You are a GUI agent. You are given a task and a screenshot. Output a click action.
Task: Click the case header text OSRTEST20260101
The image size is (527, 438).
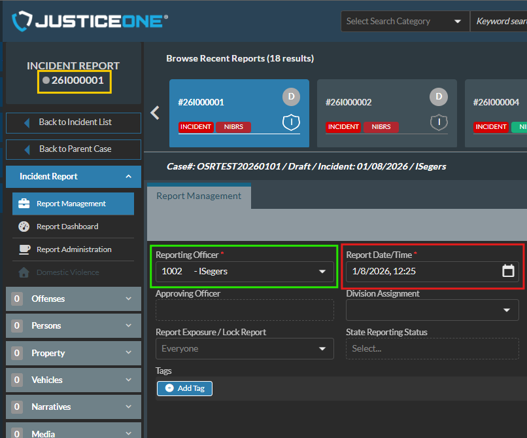point(239,167)
